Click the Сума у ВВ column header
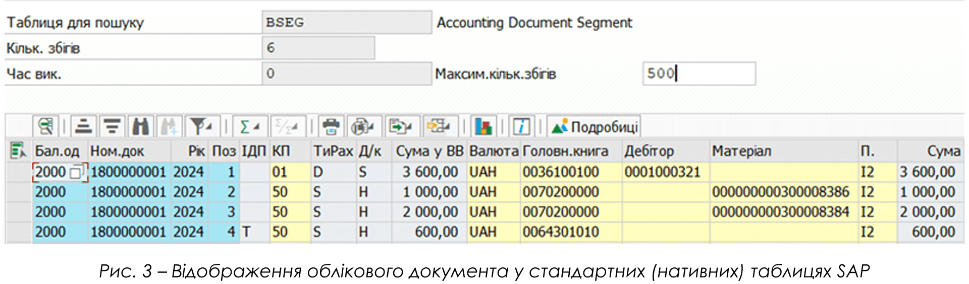The height and width of the screenshot is (284, 969). (x=429, y=151)
